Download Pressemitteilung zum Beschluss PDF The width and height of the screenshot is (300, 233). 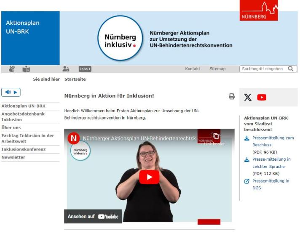click(x=273, y=141)
